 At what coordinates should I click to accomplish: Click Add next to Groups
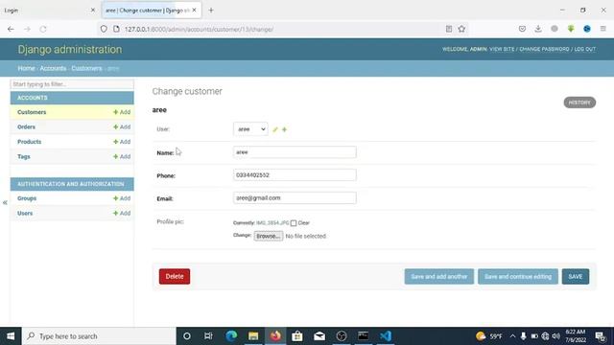click(x=122, y=198)
